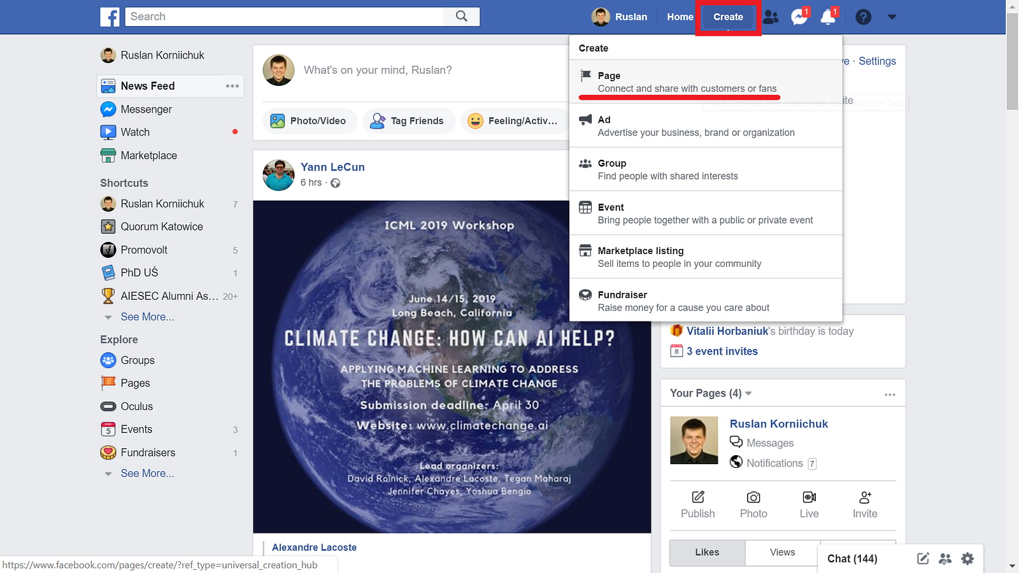Open Yann LeCun's profile link
This screenshot has width=1019, height=573.
point(332,167)
